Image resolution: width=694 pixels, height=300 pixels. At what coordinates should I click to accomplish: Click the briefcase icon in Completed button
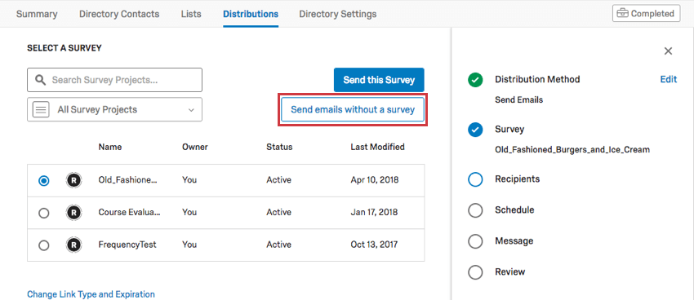[623, 14]
